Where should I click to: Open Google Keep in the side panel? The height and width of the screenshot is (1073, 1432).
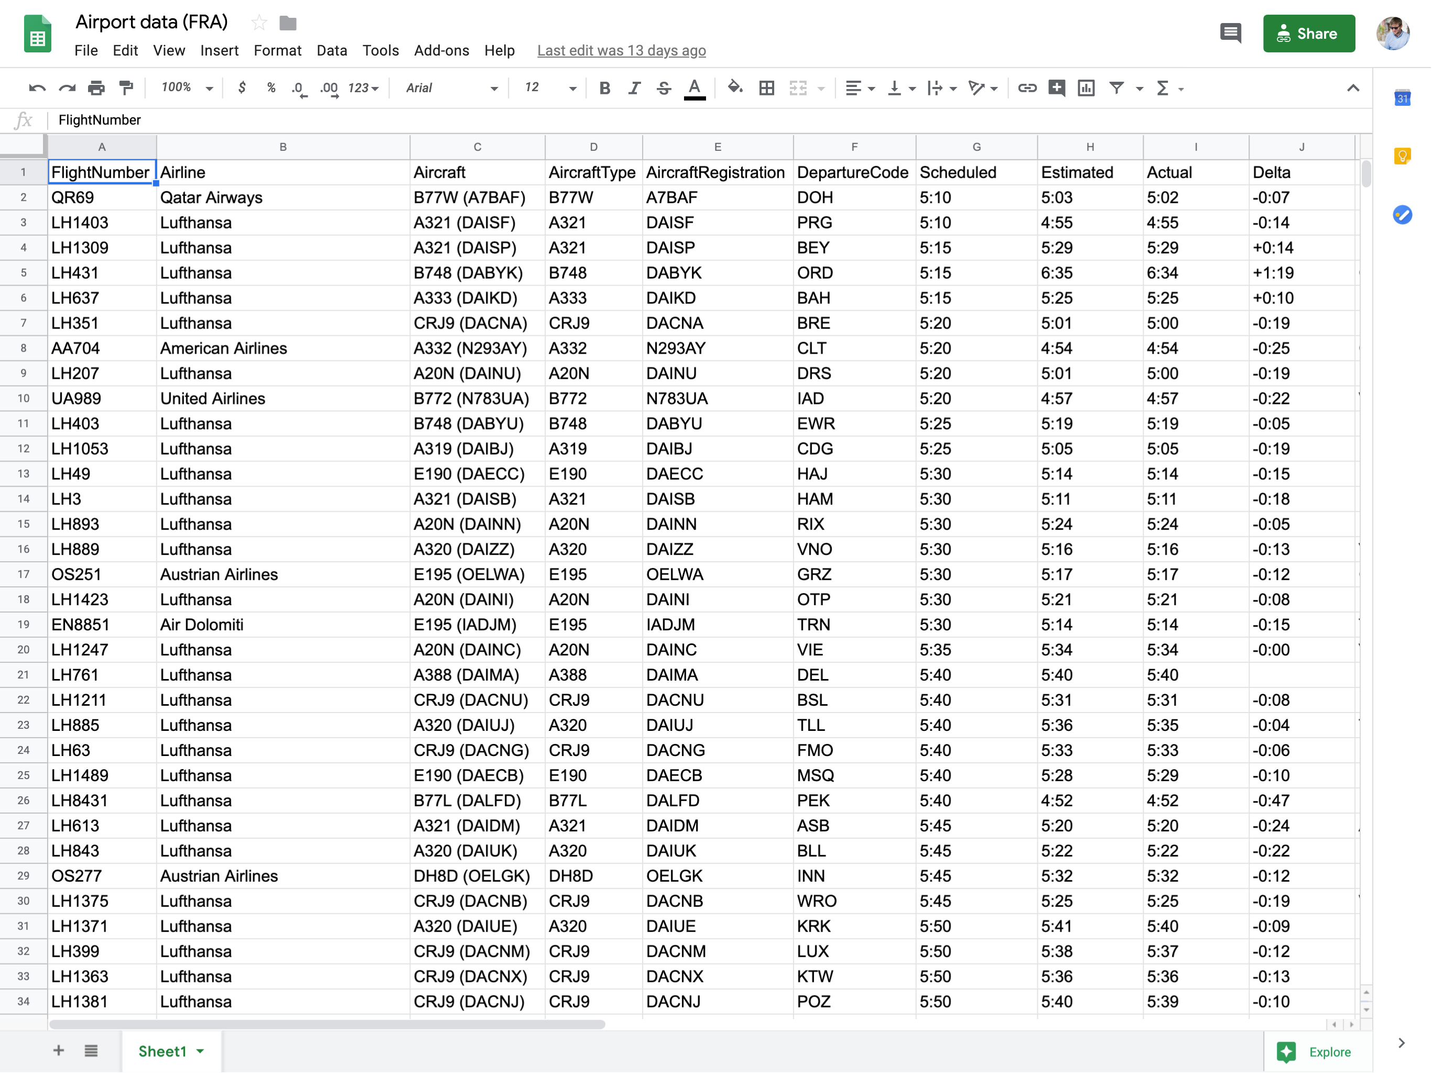pos(1402,155)
